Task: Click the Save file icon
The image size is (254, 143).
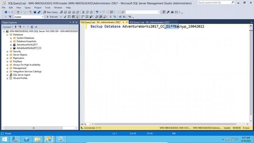Action: click(35, 12)
